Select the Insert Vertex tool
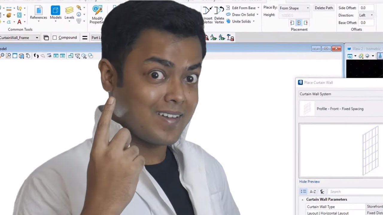The width and height of the screenshot is (383, 215). point(208,14)
